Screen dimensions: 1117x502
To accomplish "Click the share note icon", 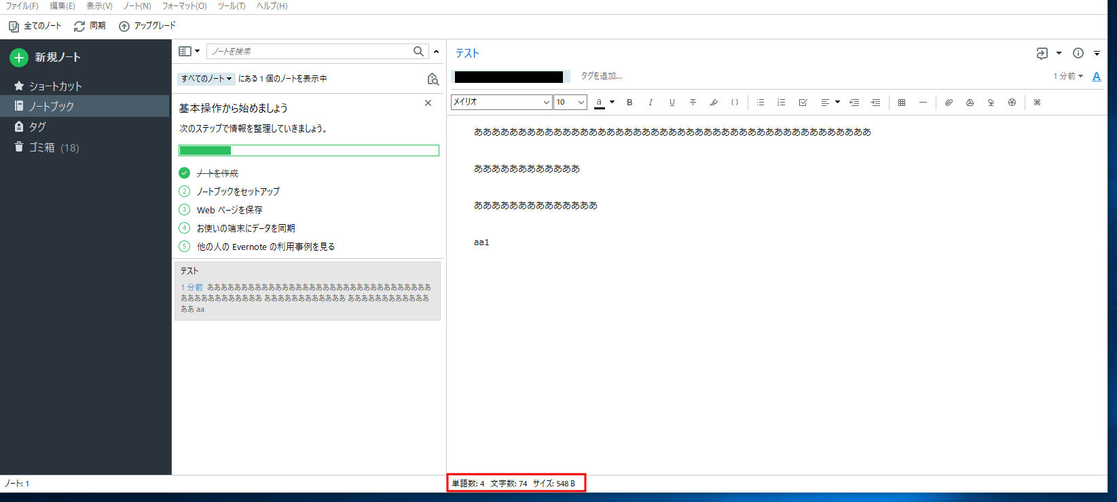I will coord(1042,53).
